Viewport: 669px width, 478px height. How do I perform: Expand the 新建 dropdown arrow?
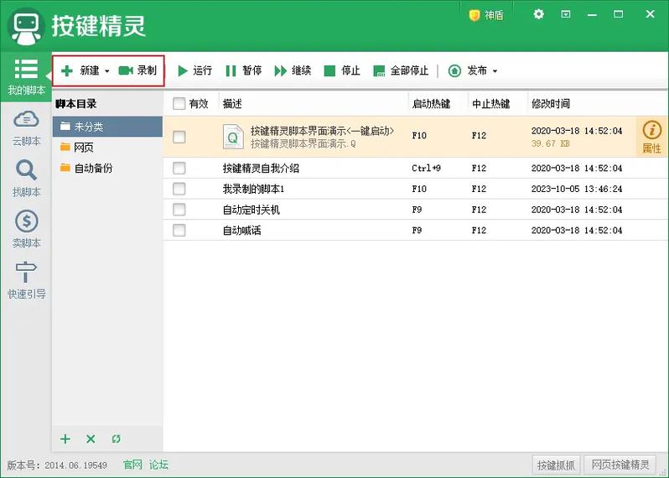(x=107, y=70)
